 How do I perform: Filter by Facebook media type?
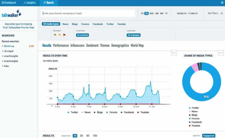[x=98, y=24]
